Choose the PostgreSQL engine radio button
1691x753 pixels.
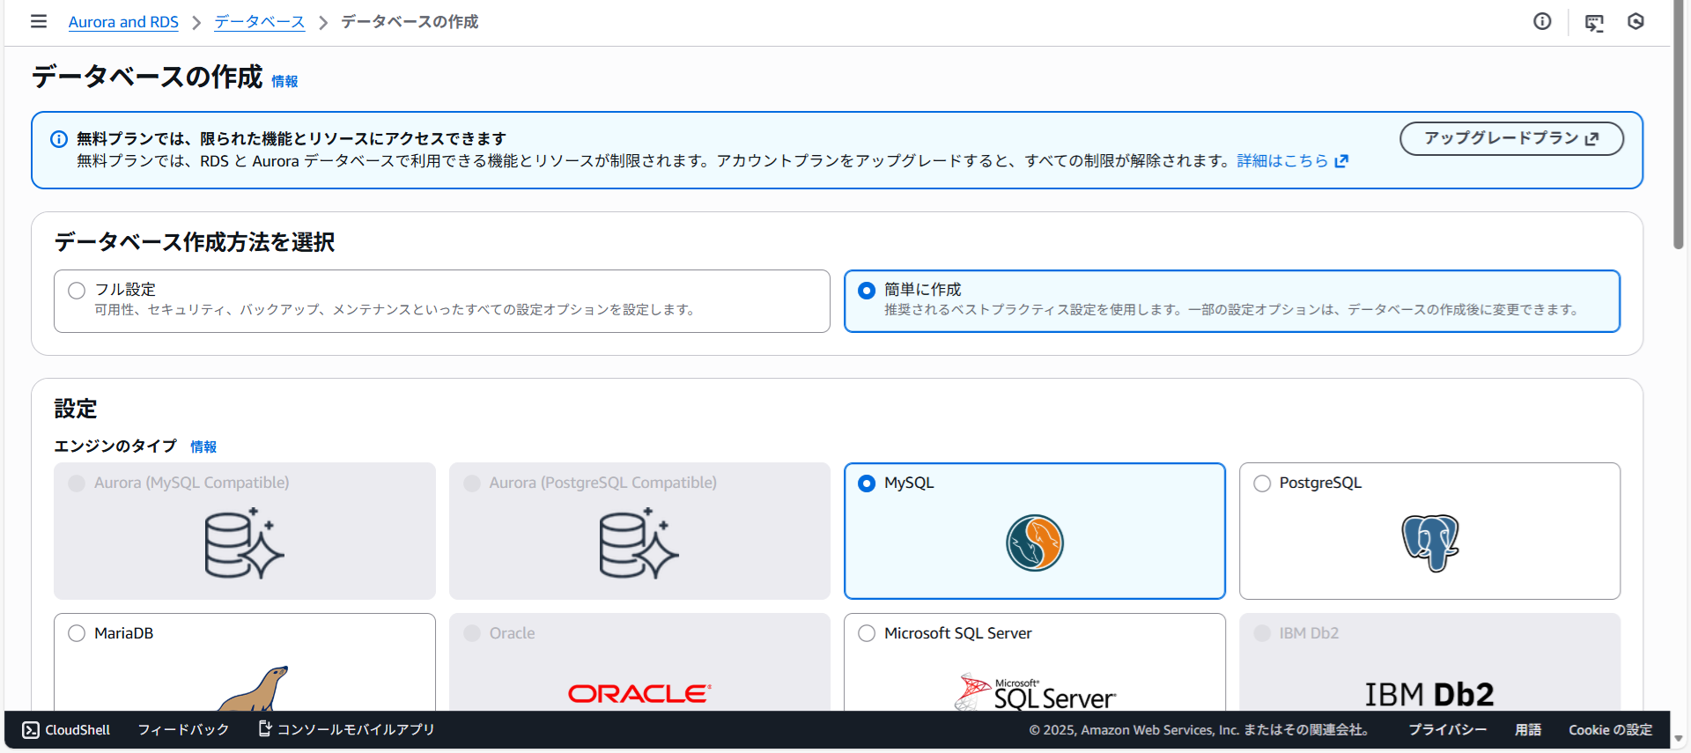(x=1262, y=484)
